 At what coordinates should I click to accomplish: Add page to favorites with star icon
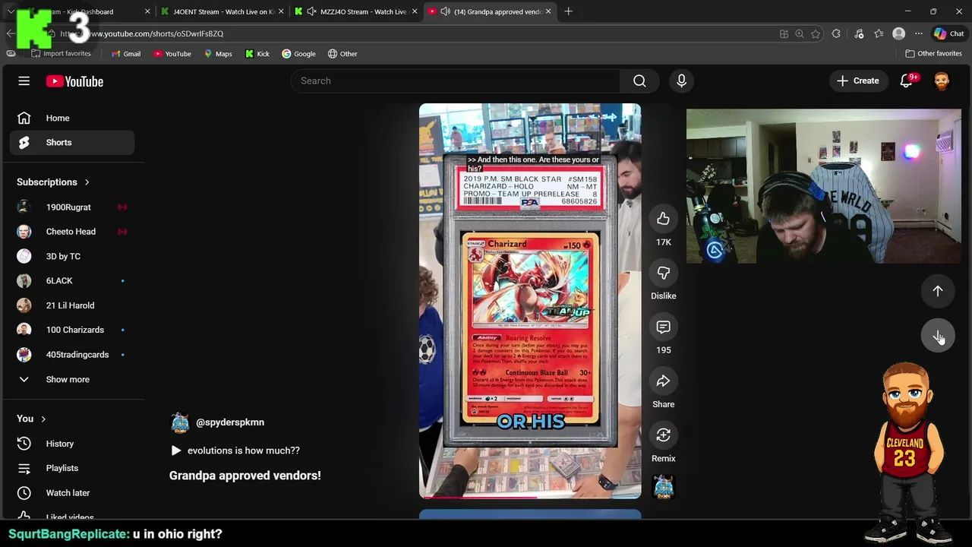[x=816, y=33]
